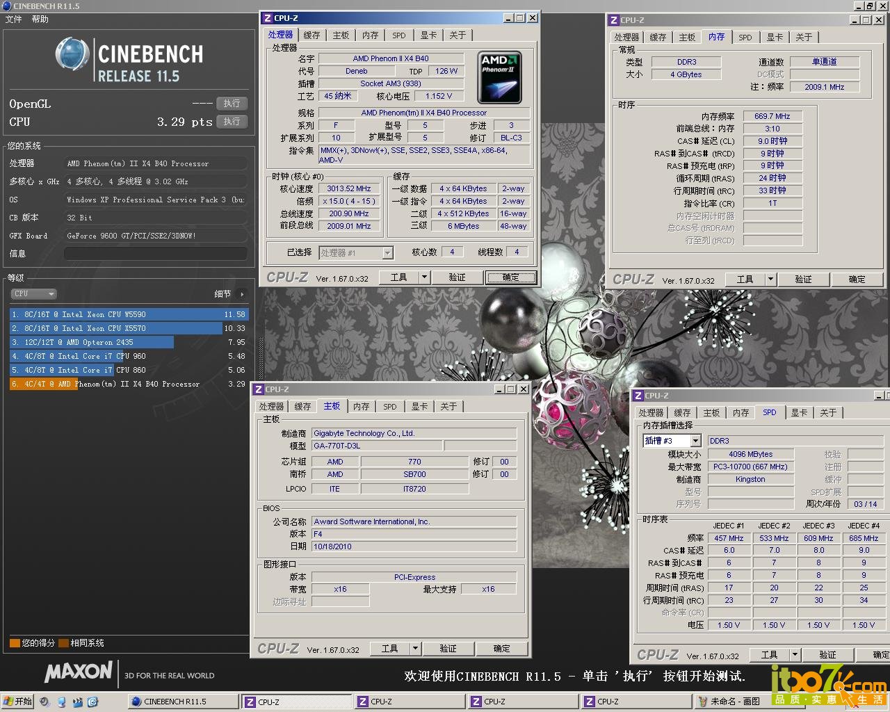Select the AMD Phenom II X4 B40 ranking row

[x=129, y=384]
